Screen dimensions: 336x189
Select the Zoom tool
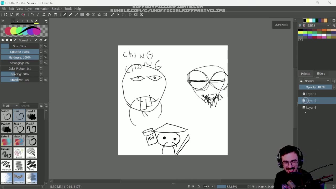click(136, 15)
